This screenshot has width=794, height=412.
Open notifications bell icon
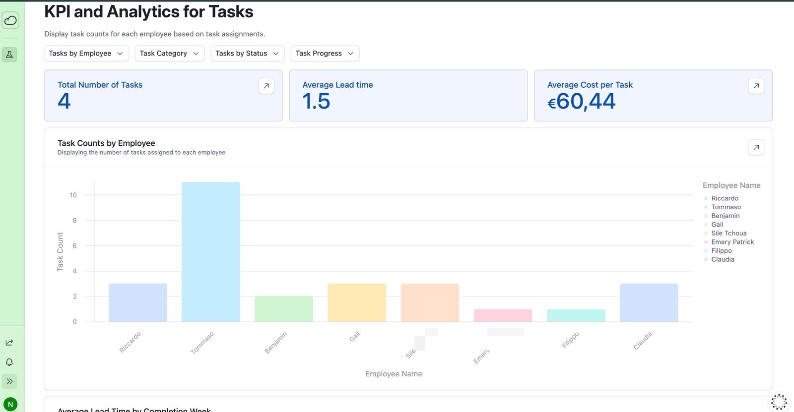(9, 362)
